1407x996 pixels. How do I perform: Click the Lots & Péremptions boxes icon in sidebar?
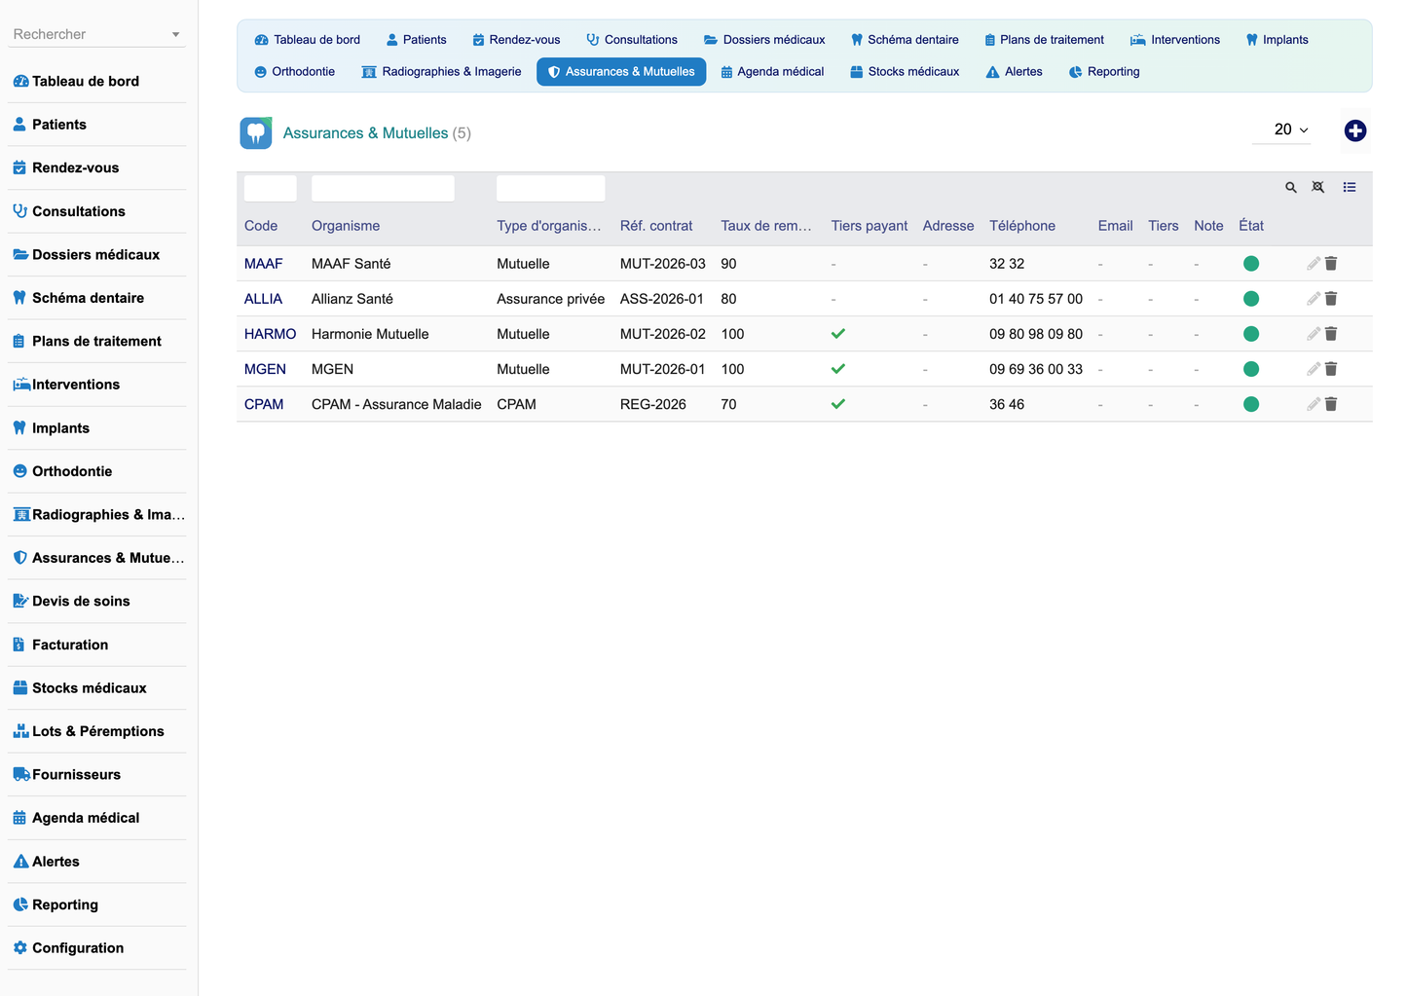pyautogui.click(x=20, y=731)
